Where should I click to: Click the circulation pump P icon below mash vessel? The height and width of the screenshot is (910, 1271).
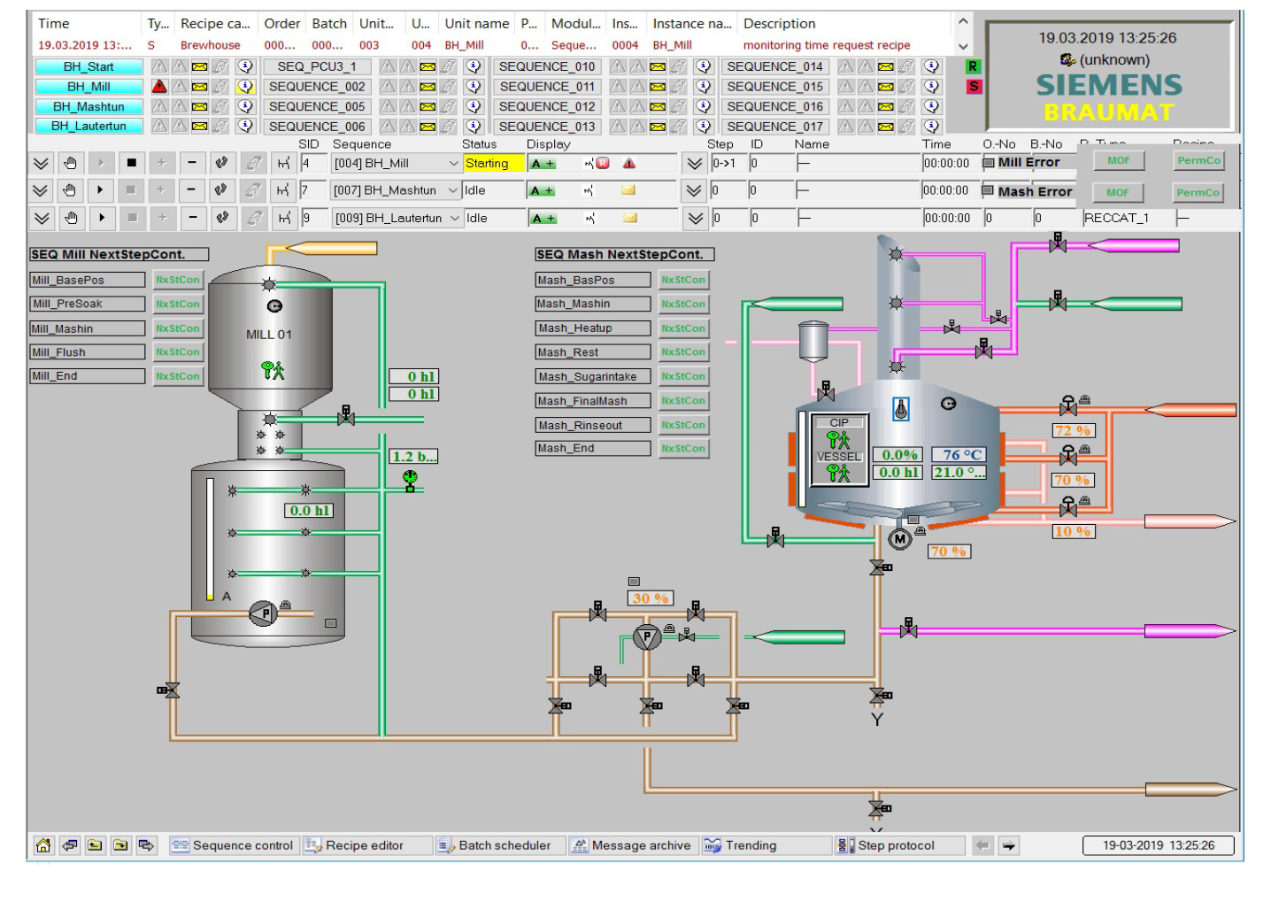tap(647, 636)
